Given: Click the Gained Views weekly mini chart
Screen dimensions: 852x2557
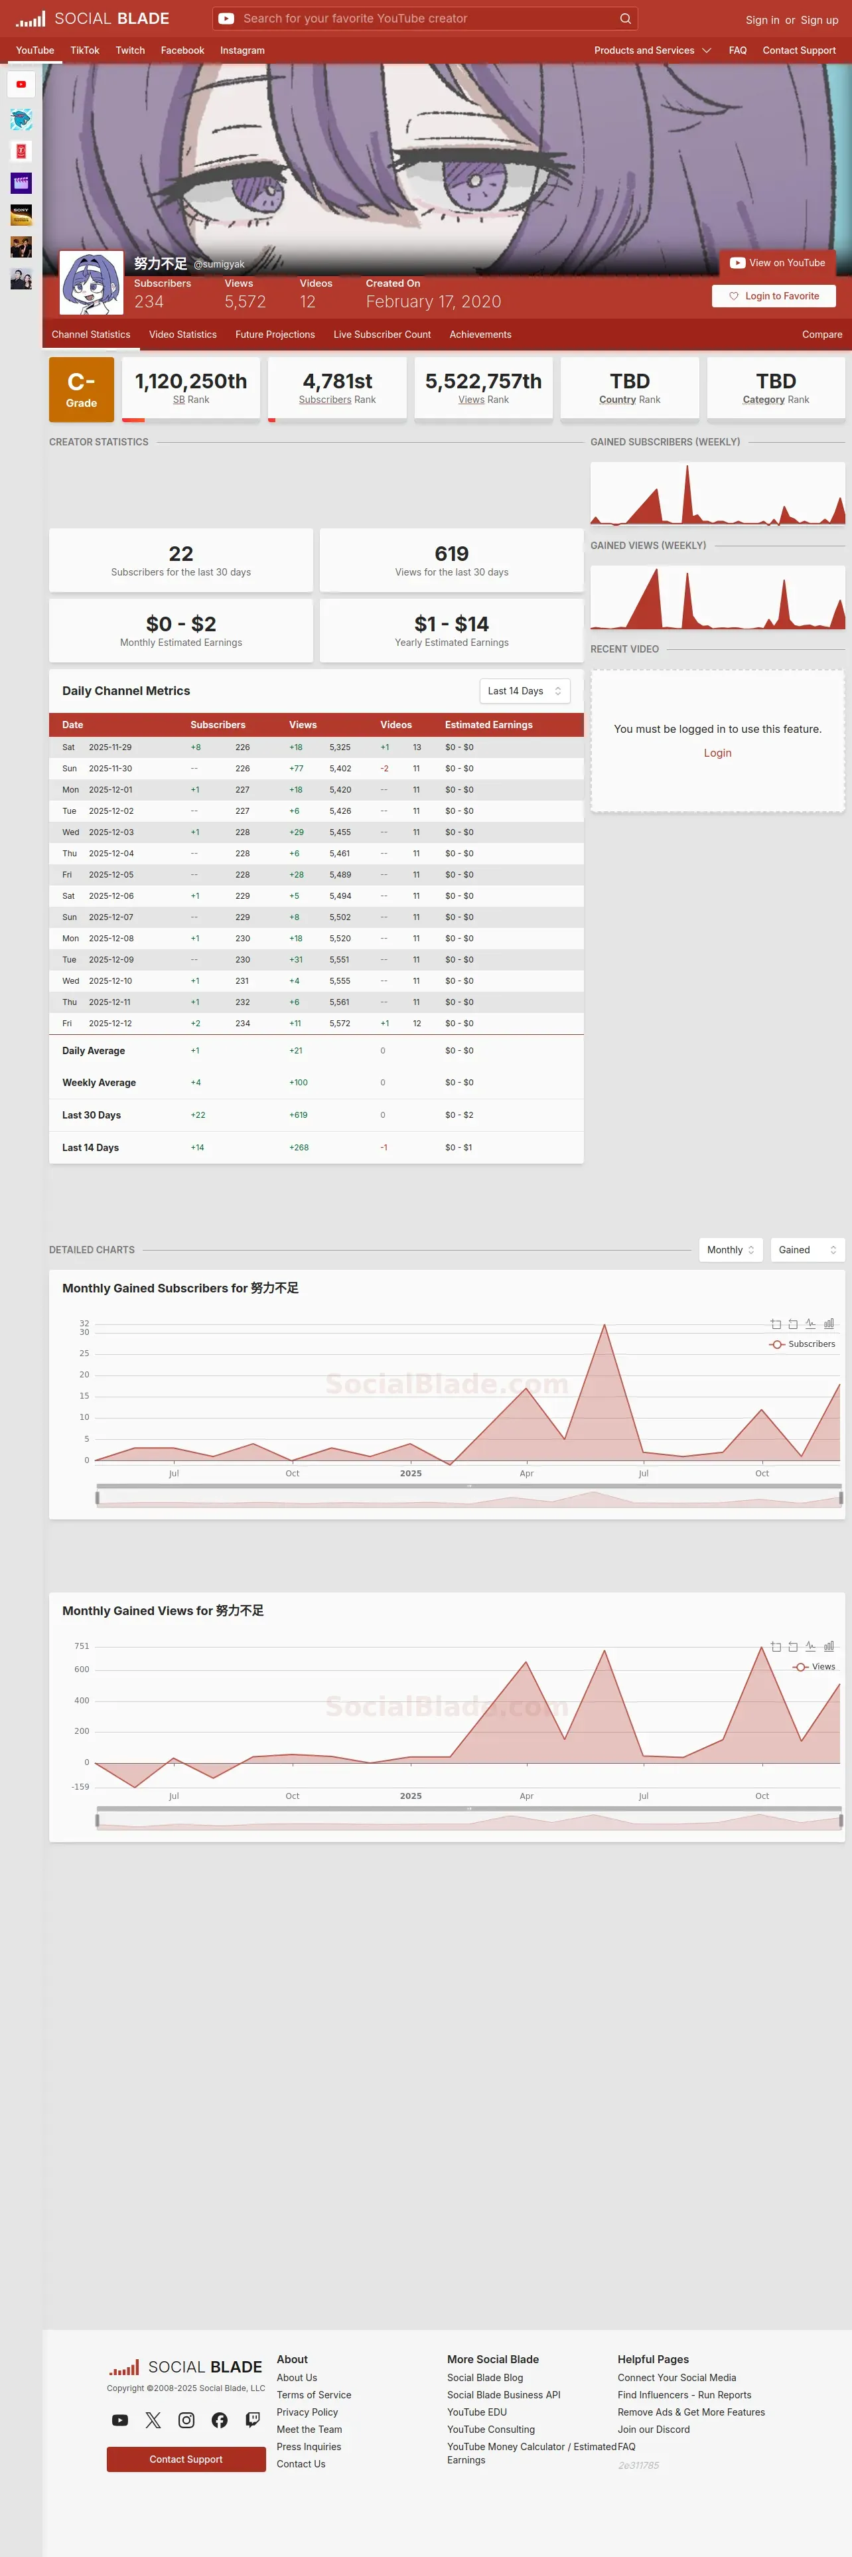Looking at the screenshot, I should (718, 597).
